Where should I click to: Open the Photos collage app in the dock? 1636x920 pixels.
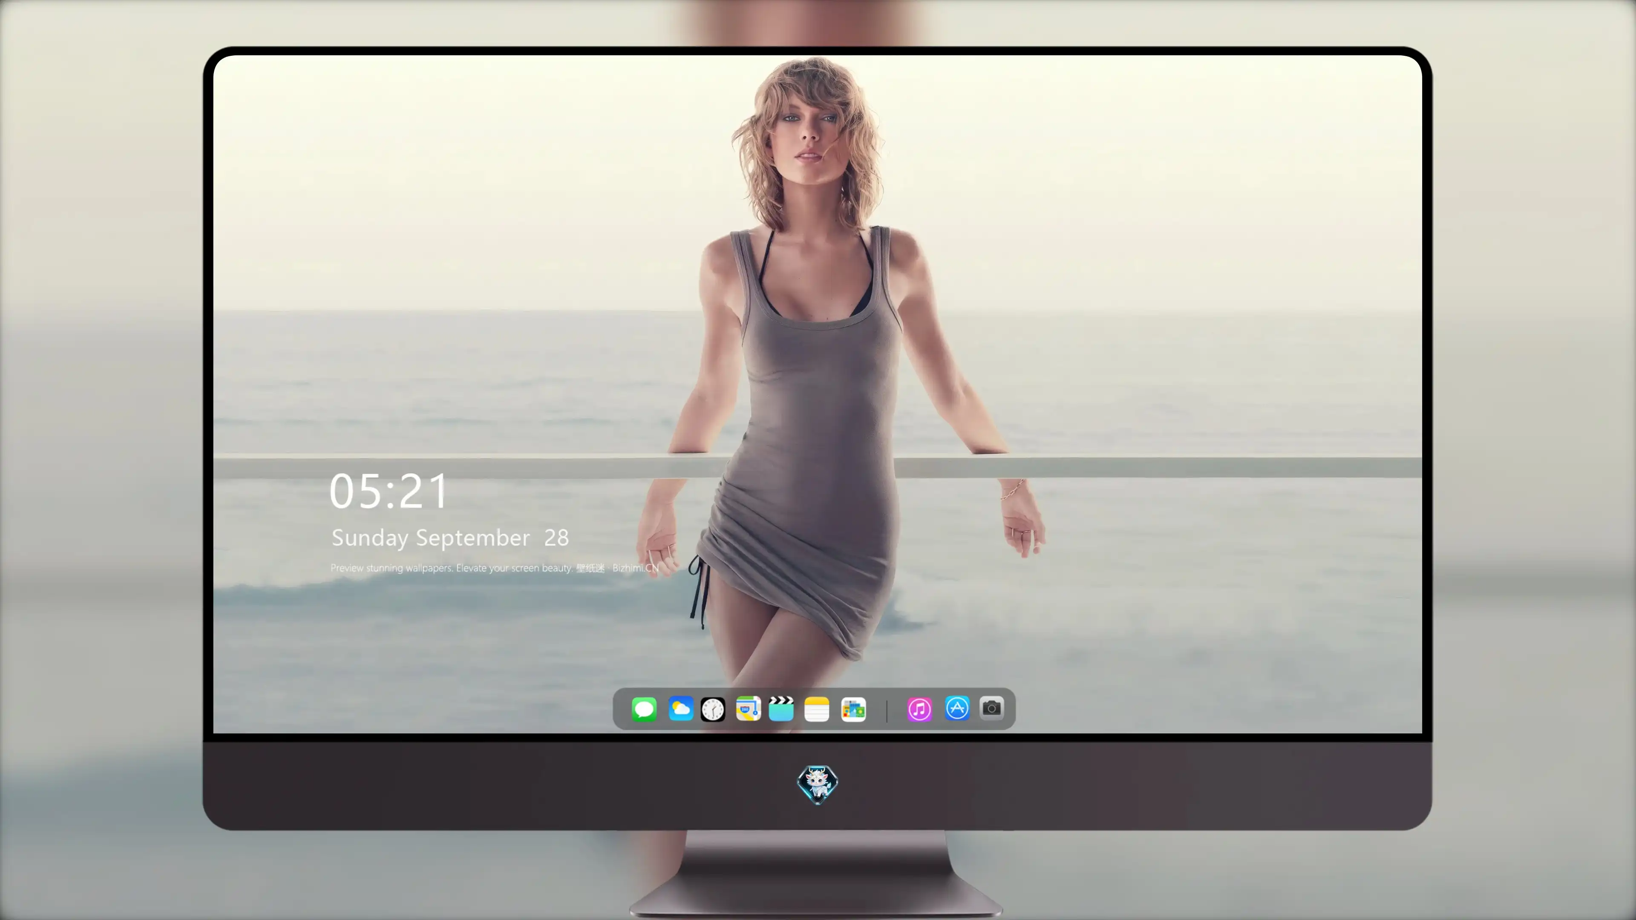[853, 709]
